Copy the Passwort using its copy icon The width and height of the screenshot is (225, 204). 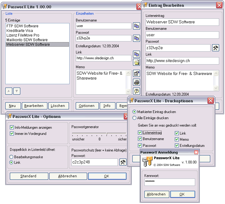point(136,38)
